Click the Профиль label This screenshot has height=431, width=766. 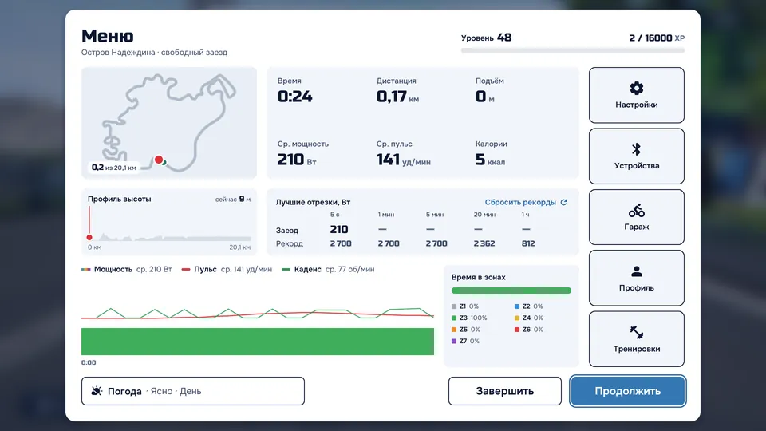[636, 288]
